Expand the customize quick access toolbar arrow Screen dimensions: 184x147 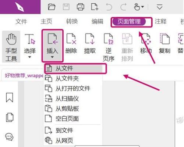click(x=160, y=7)
